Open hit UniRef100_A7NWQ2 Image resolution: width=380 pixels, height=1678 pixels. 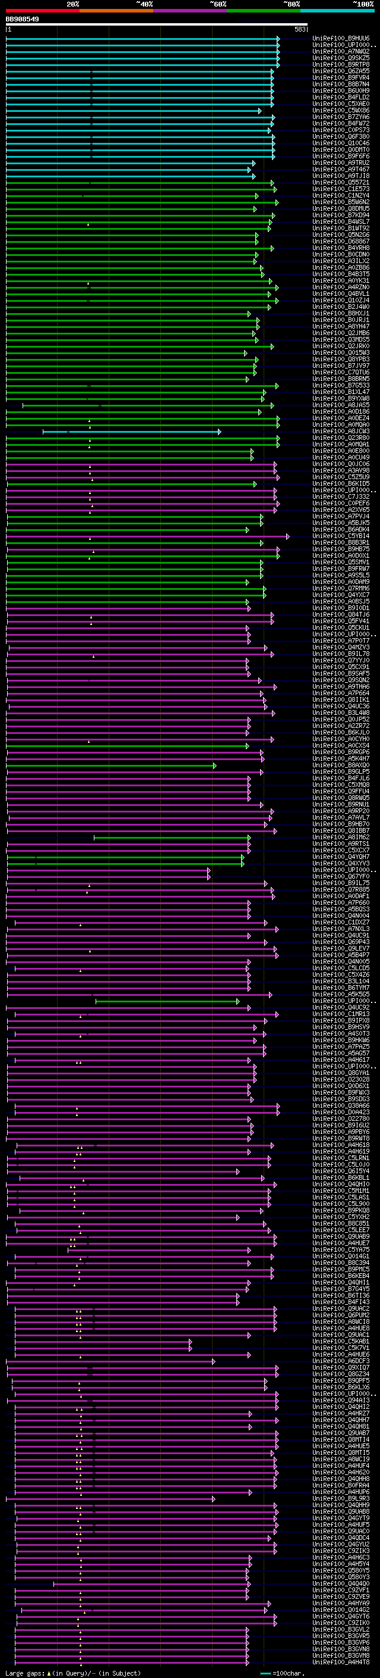click(341, 51)
